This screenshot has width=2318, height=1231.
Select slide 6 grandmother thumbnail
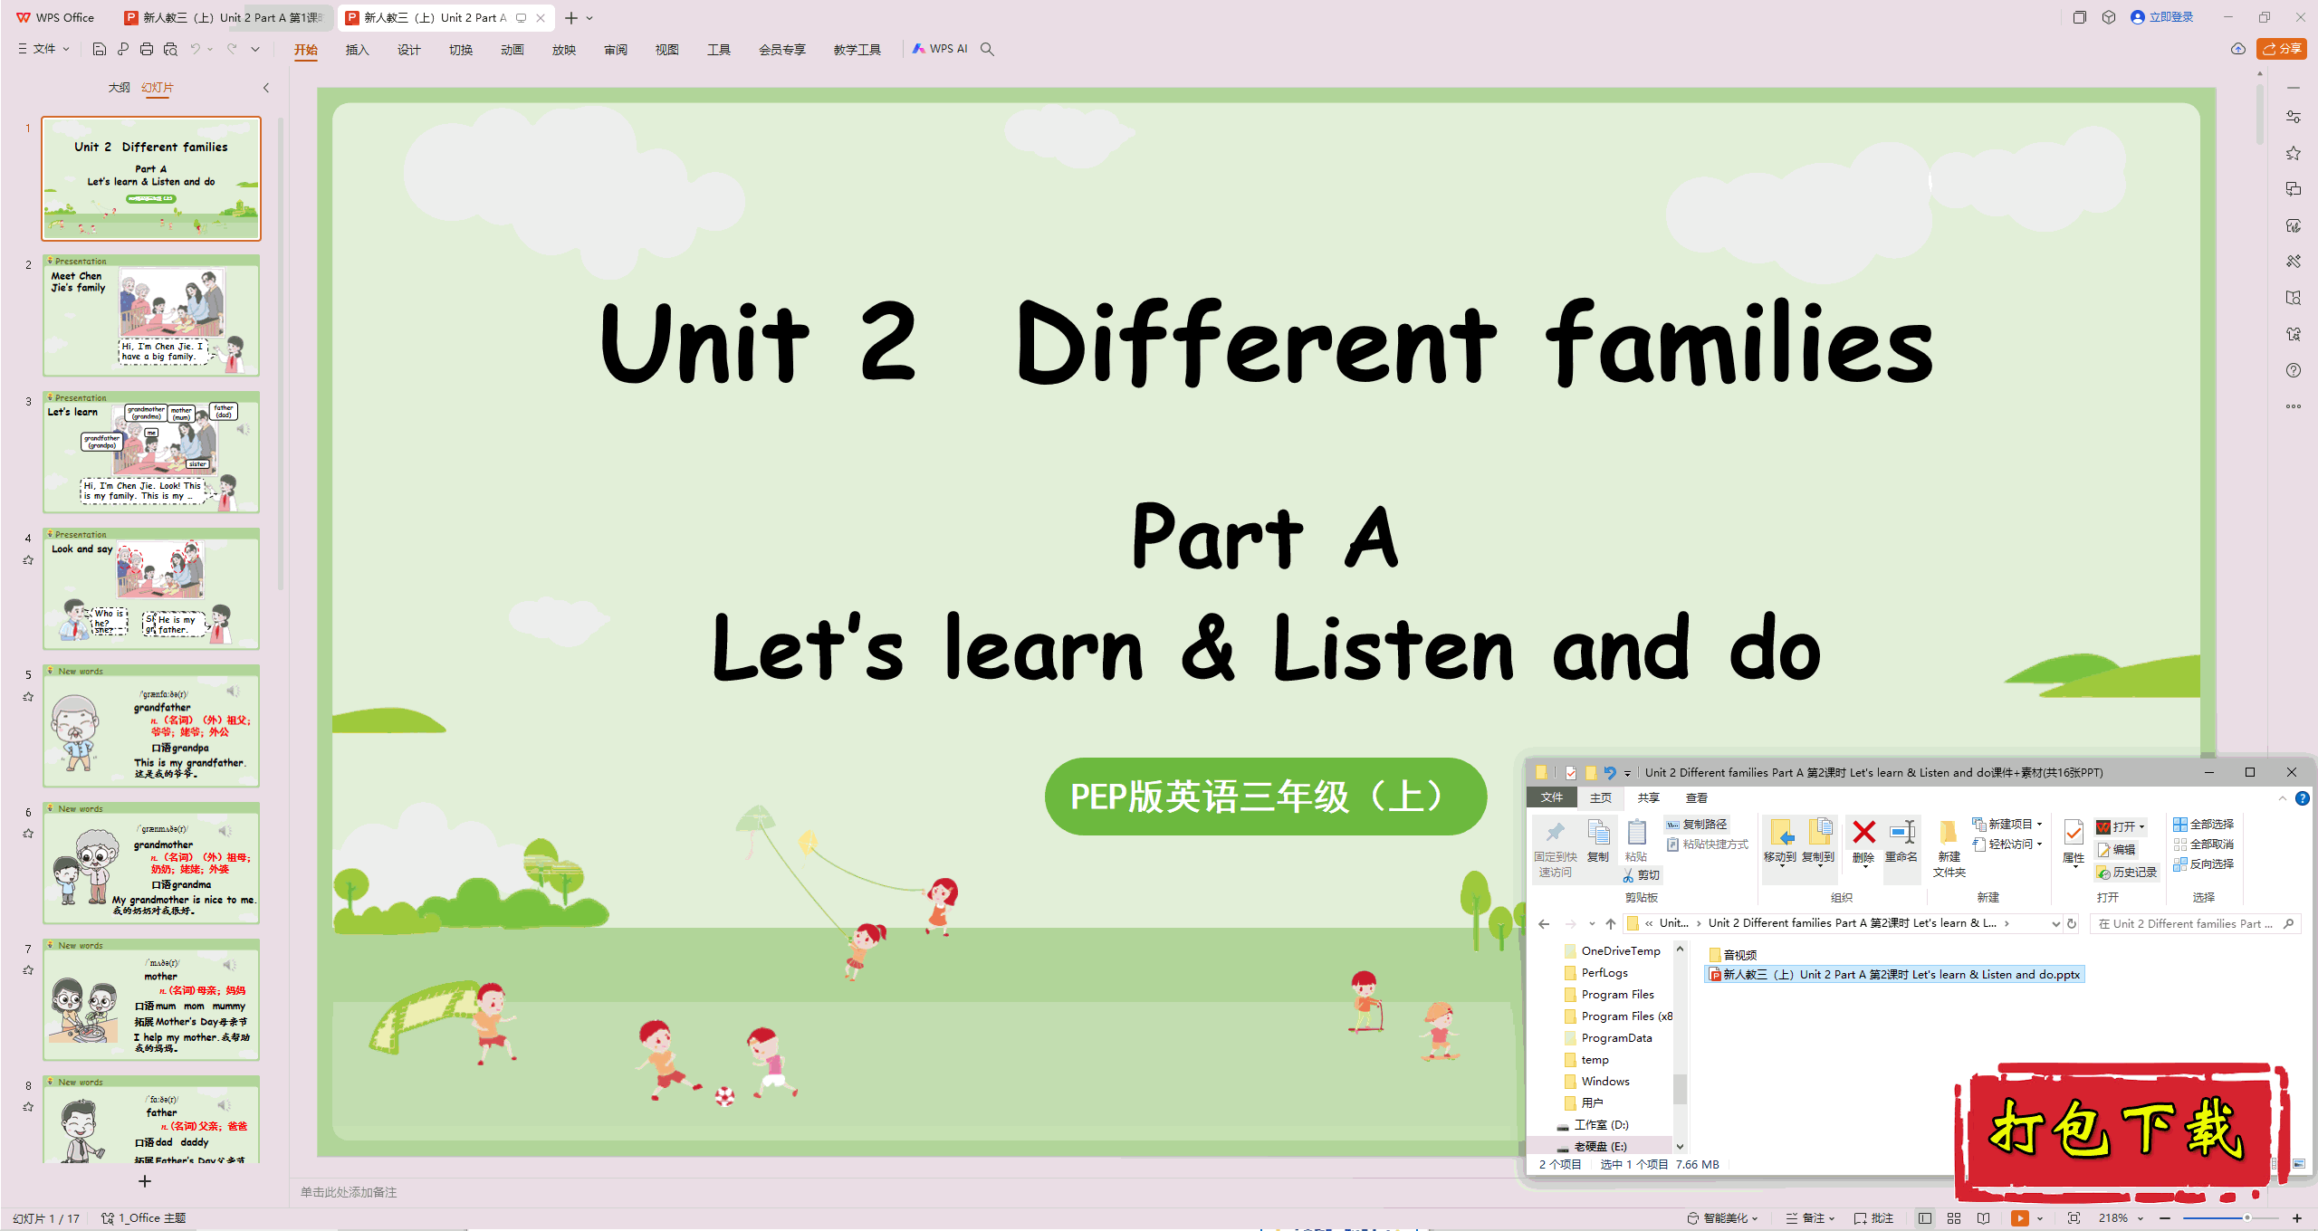(x=151, y=863)
